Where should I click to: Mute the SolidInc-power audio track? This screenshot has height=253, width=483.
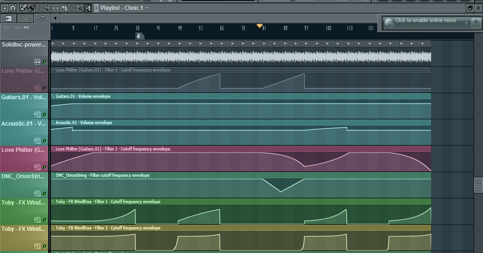click(x=45, y=62)
